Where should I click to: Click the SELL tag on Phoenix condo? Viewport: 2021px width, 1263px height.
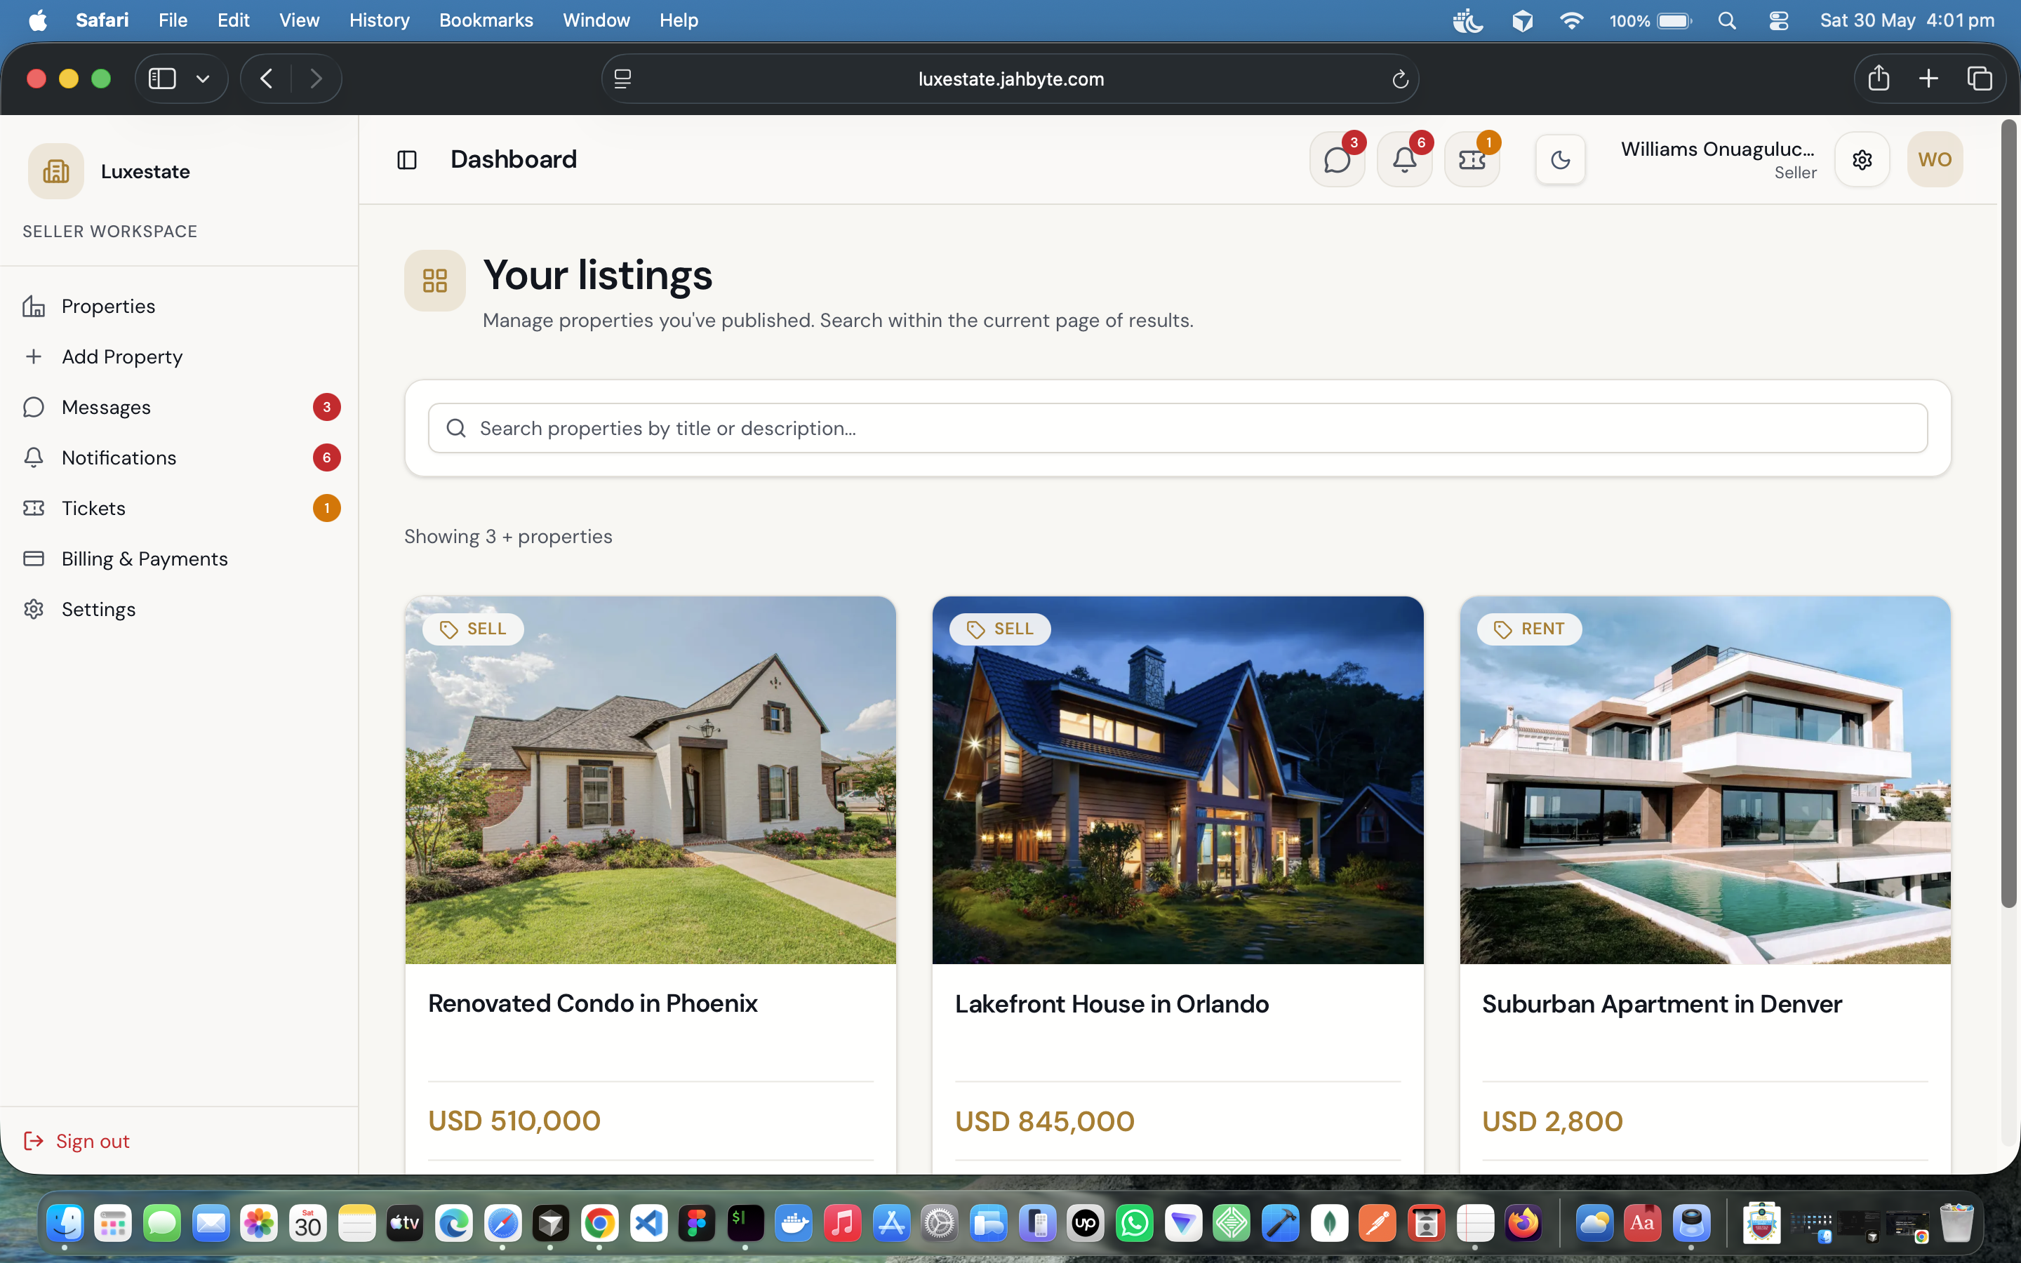point(473,629)
